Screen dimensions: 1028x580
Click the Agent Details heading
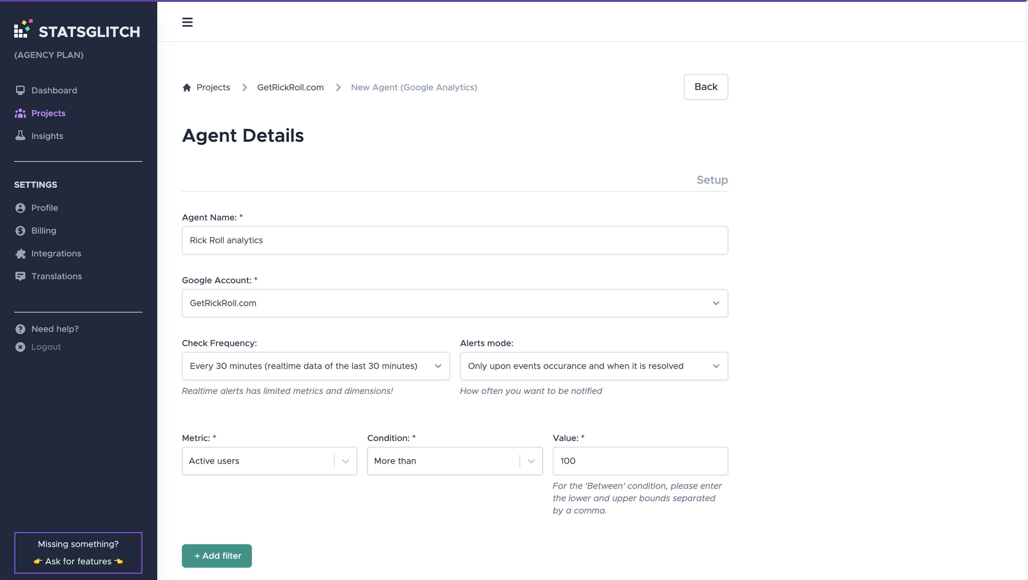click(243, 136)
